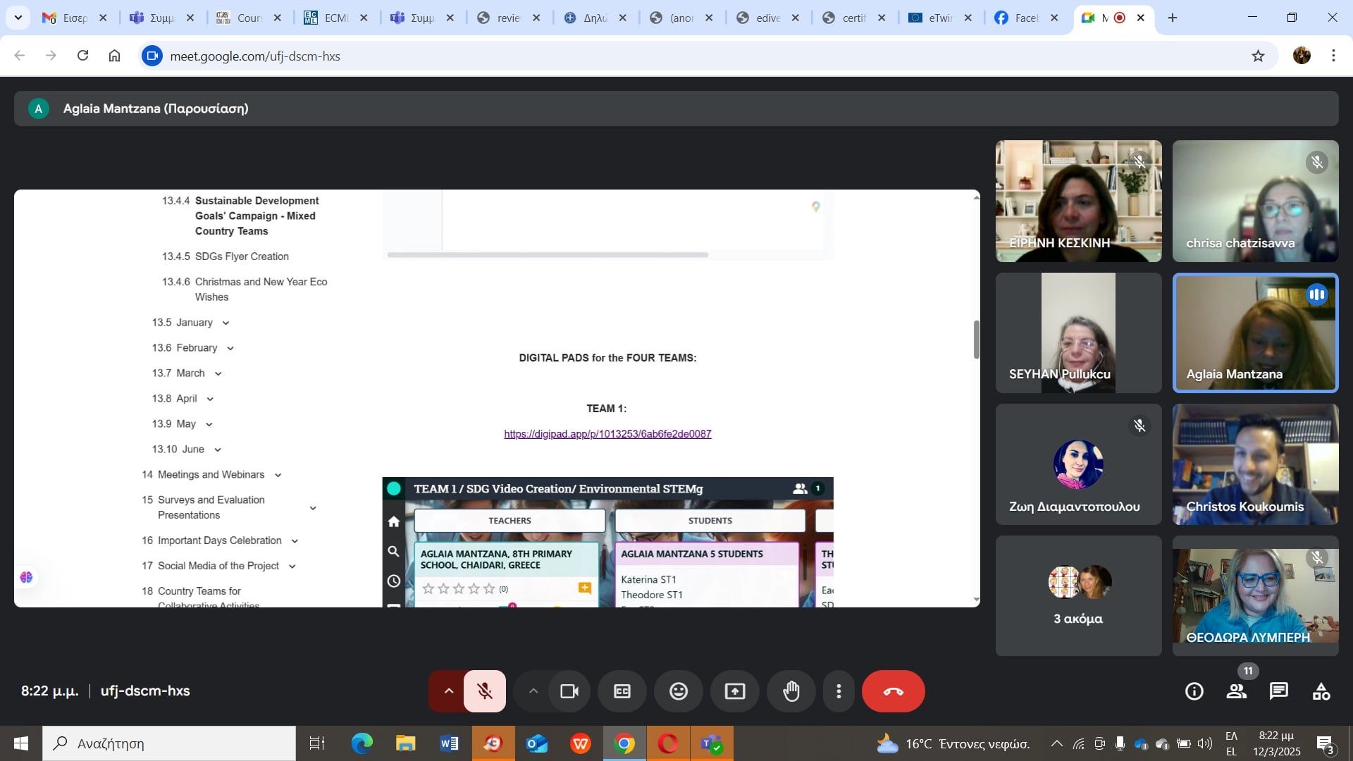Image resolution: width=1353 pixels, height=761 pixels.
Task: Click the red leave call button
Action: point(893,691)
